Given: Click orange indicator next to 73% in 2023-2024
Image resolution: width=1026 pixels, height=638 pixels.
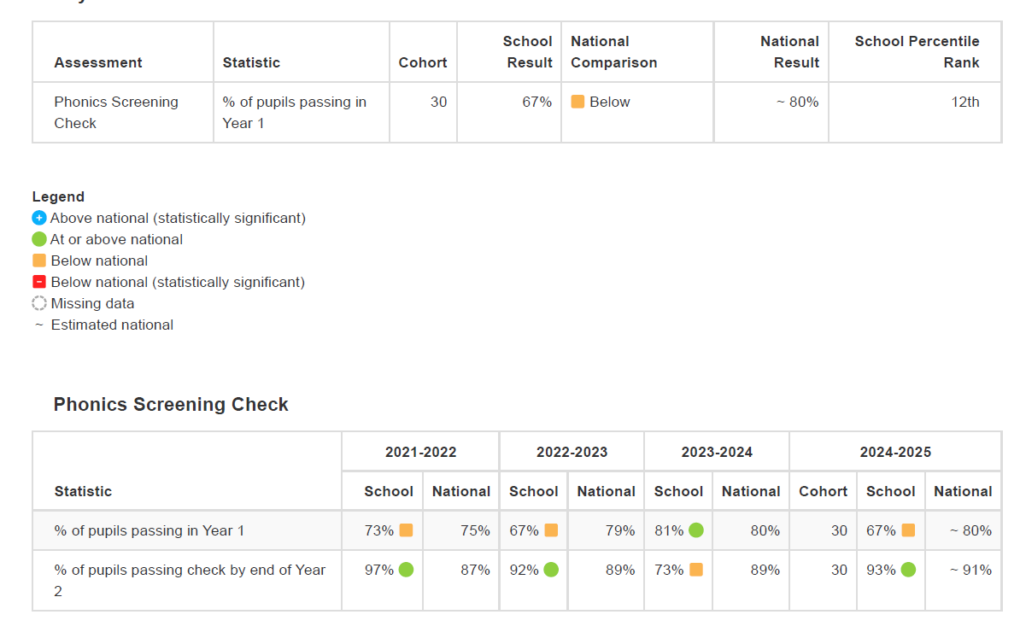Looking at the screenshot, I should [696, 569].
